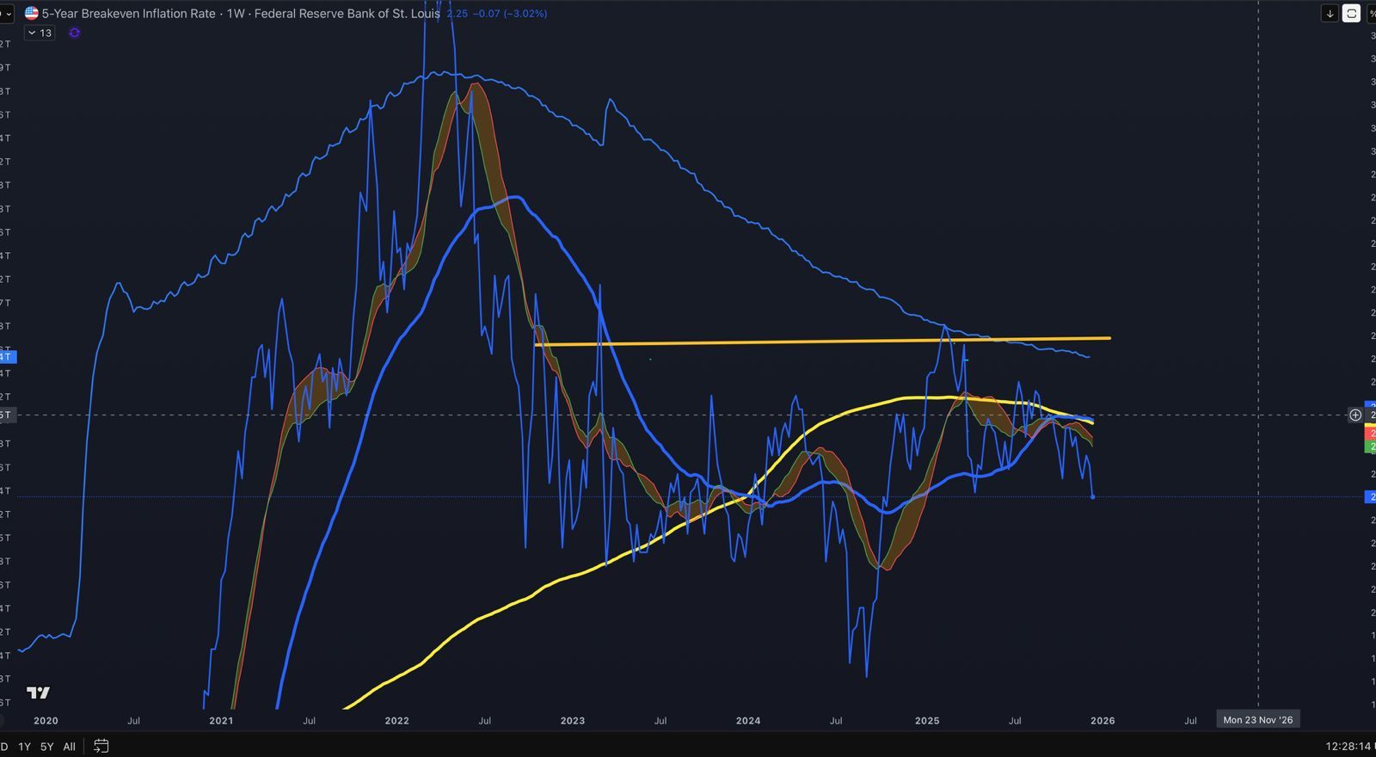Click the 2024 label on the time axis
Viewport: 1376px width, 757px height.
coord(748,721)
